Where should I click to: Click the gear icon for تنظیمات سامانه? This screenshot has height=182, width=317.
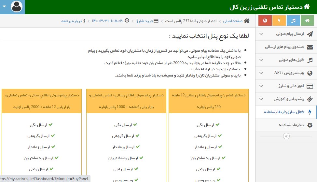click(x=310, y=125)
